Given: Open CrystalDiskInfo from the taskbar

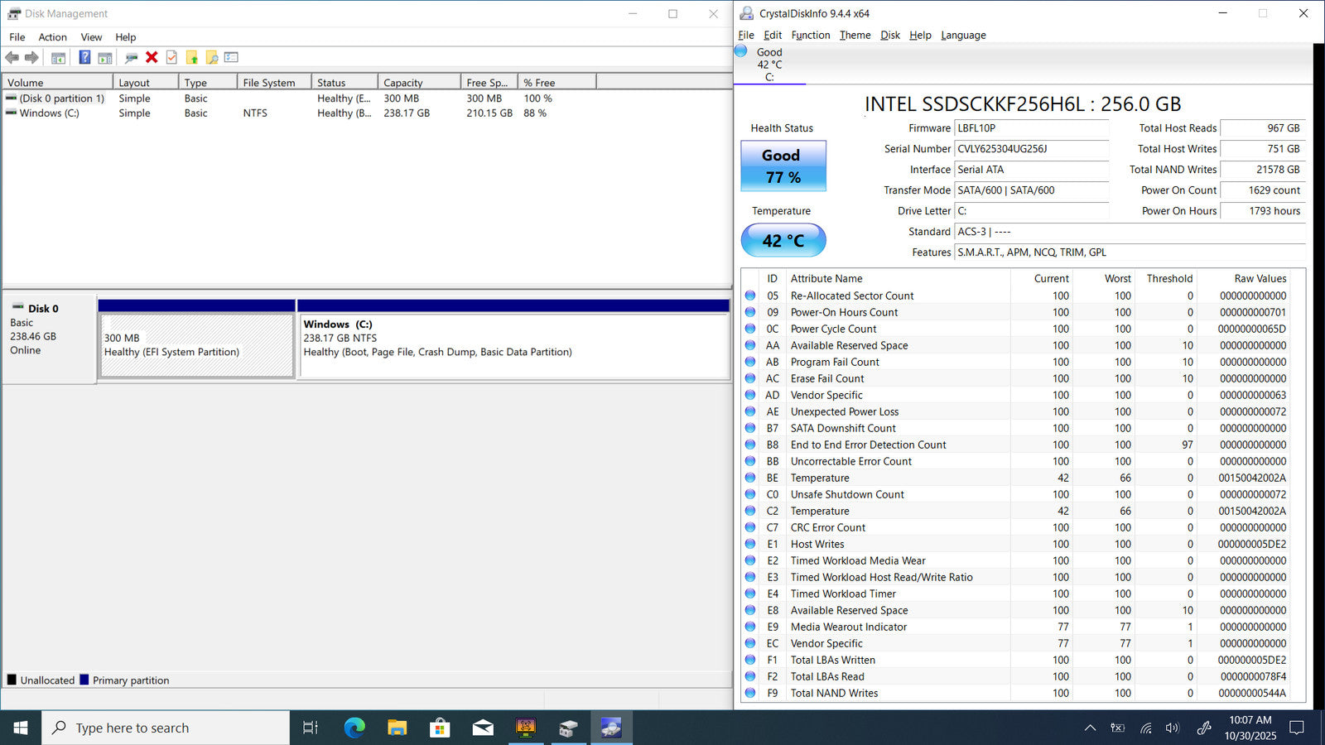Looking at the screenshot, I should click(x=611, y=728).
